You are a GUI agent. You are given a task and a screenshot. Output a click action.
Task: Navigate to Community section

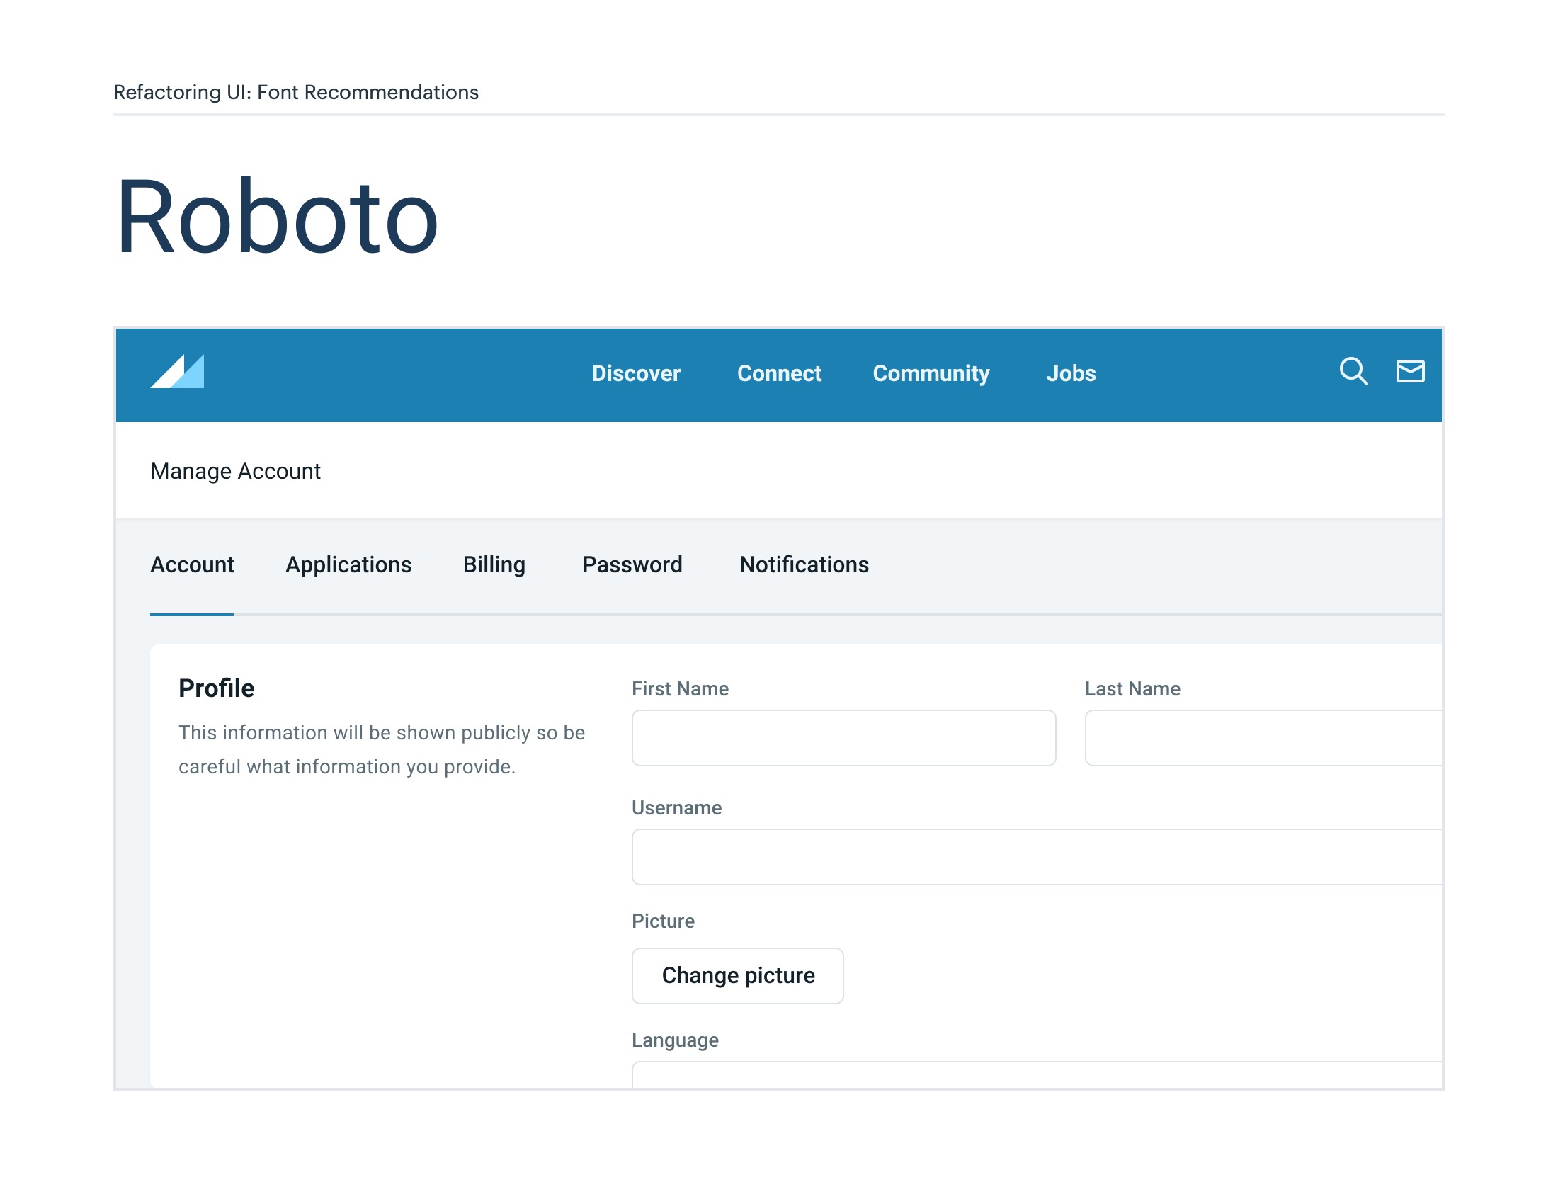[931, 373]
